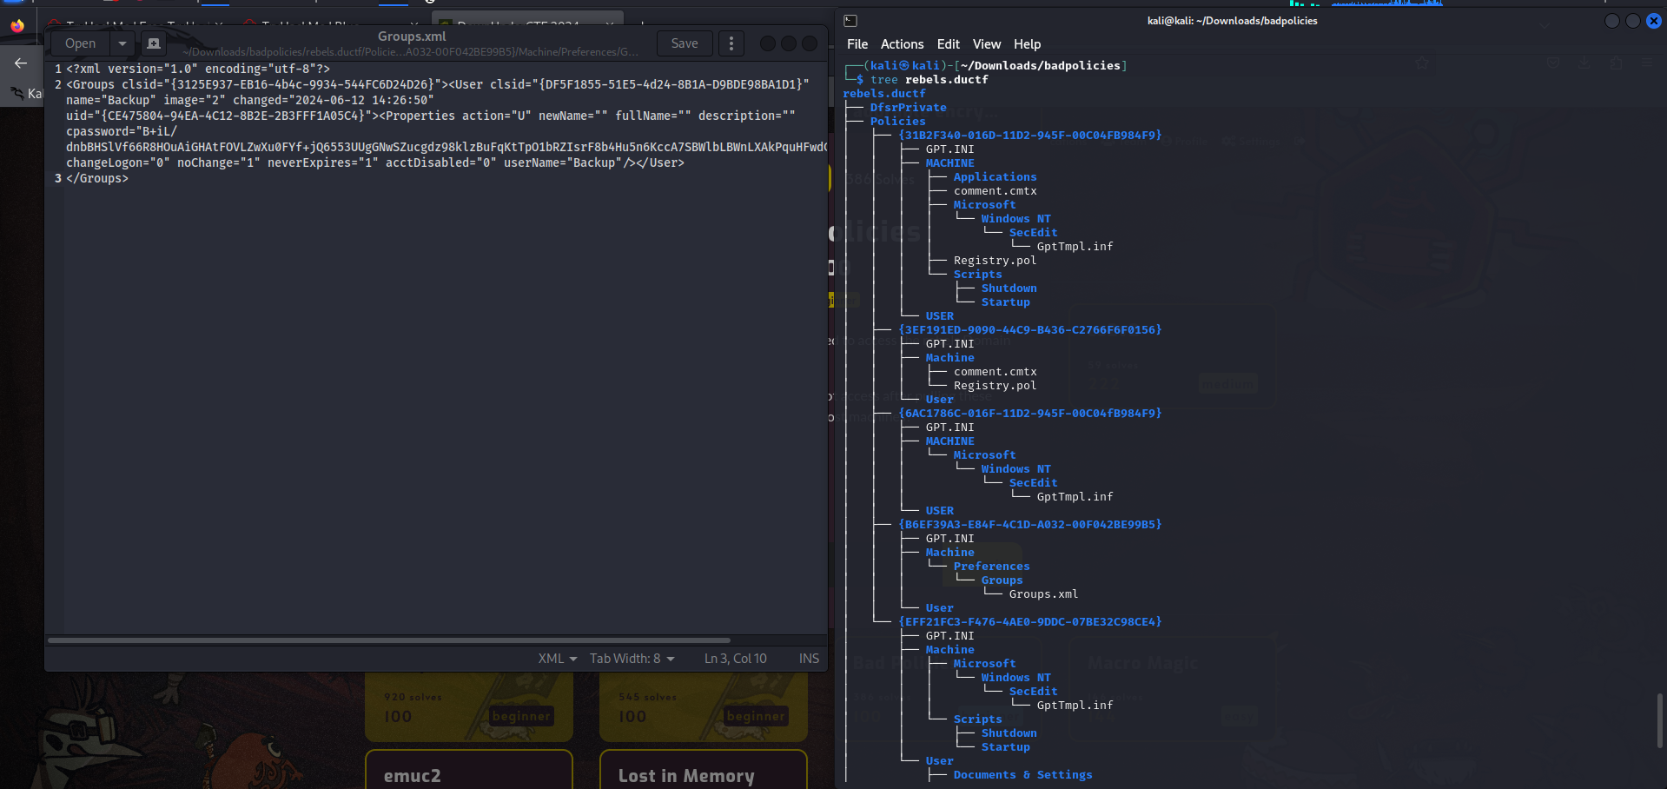Click the DfsrPrivate directory in the tree output

tap(909, 107)
